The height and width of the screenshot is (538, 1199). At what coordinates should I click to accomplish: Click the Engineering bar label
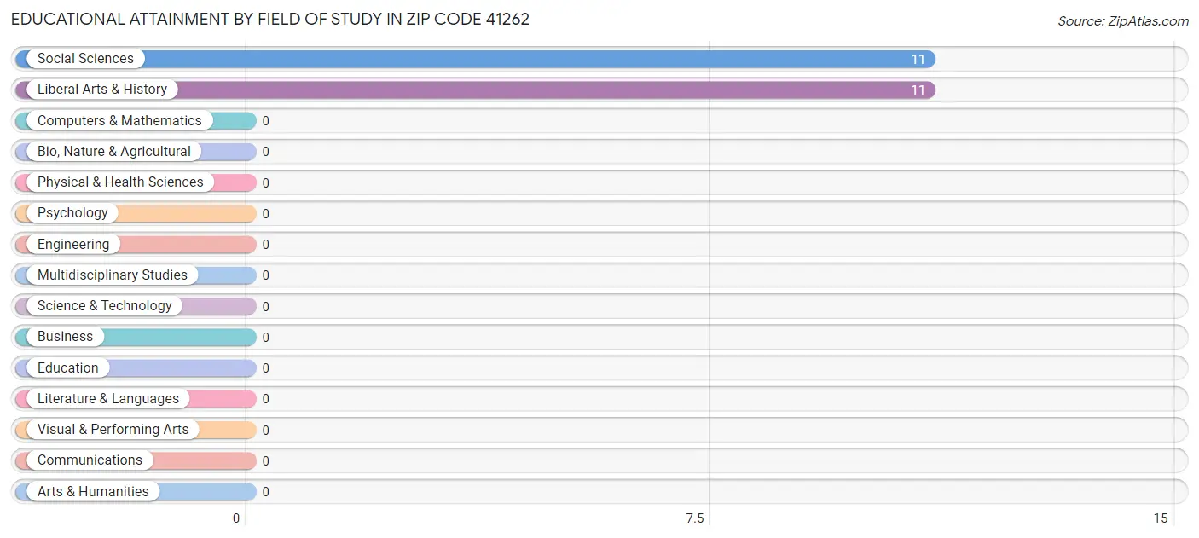pos(73,245)
